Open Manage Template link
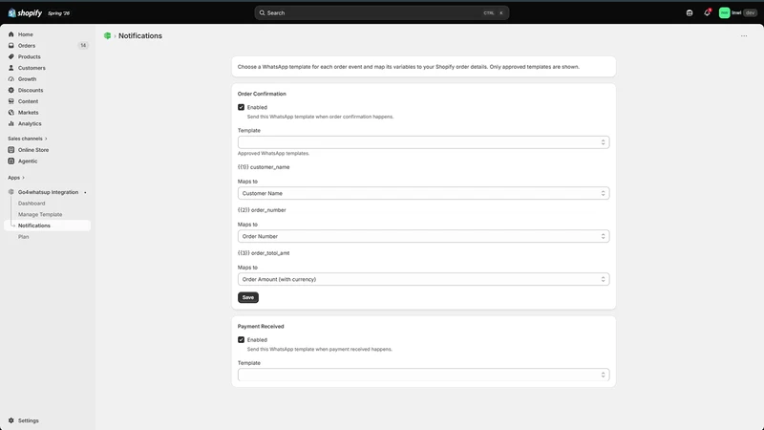Screen dimensions: 764x430 [40, 214]
